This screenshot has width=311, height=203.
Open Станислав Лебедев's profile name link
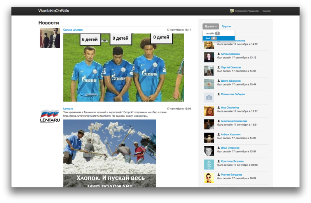point(233,94)
